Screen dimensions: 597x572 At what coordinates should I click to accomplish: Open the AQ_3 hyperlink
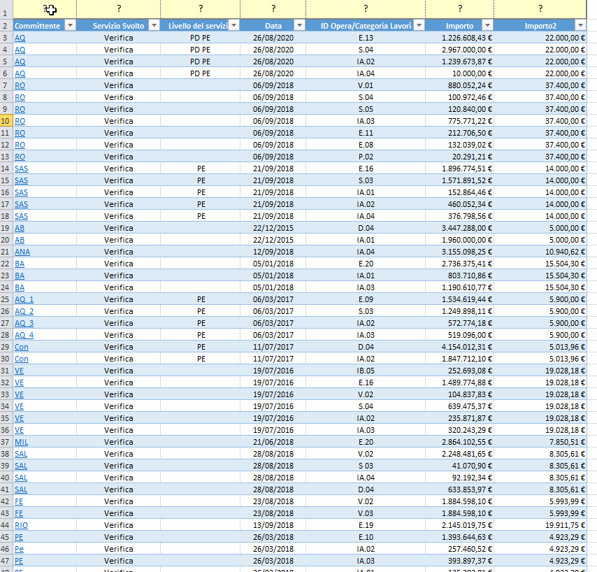[x=24, y=323]
